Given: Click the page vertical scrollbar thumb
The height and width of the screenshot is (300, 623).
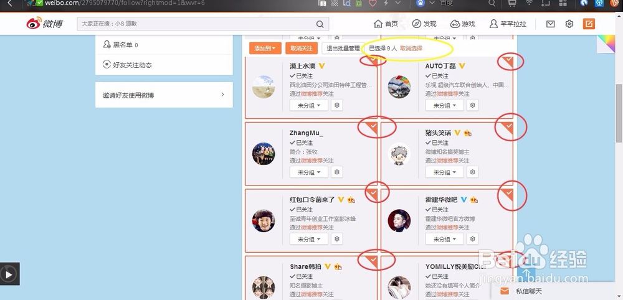Looking at the screenshot, I should (619, 113).
